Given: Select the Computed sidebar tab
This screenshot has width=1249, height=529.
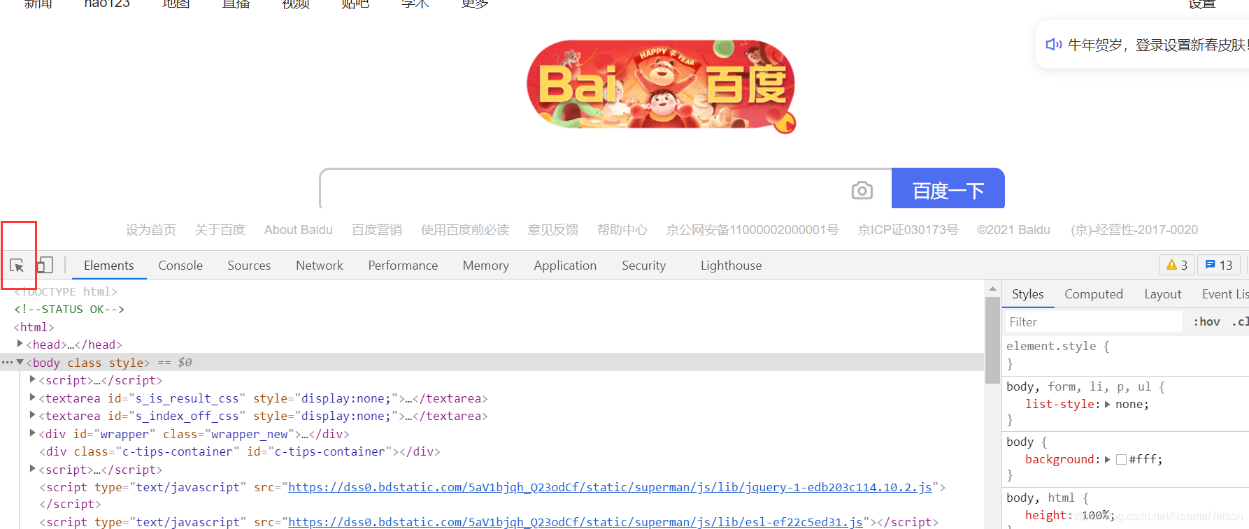Looking at the screenshot, I should [1094, 294].
